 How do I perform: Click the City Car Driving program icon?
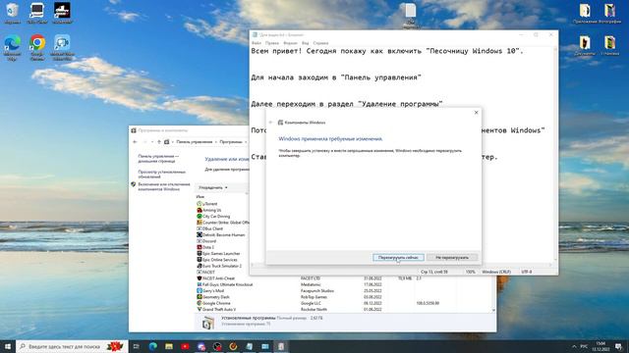click(x=200, y=216)
